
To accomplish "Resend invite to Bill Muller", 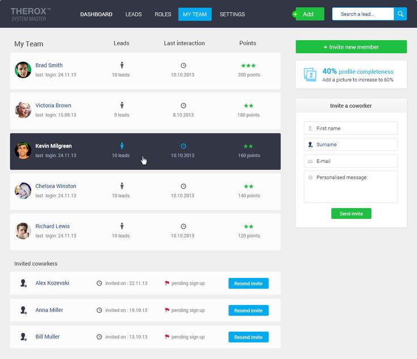I will [248, 337].
